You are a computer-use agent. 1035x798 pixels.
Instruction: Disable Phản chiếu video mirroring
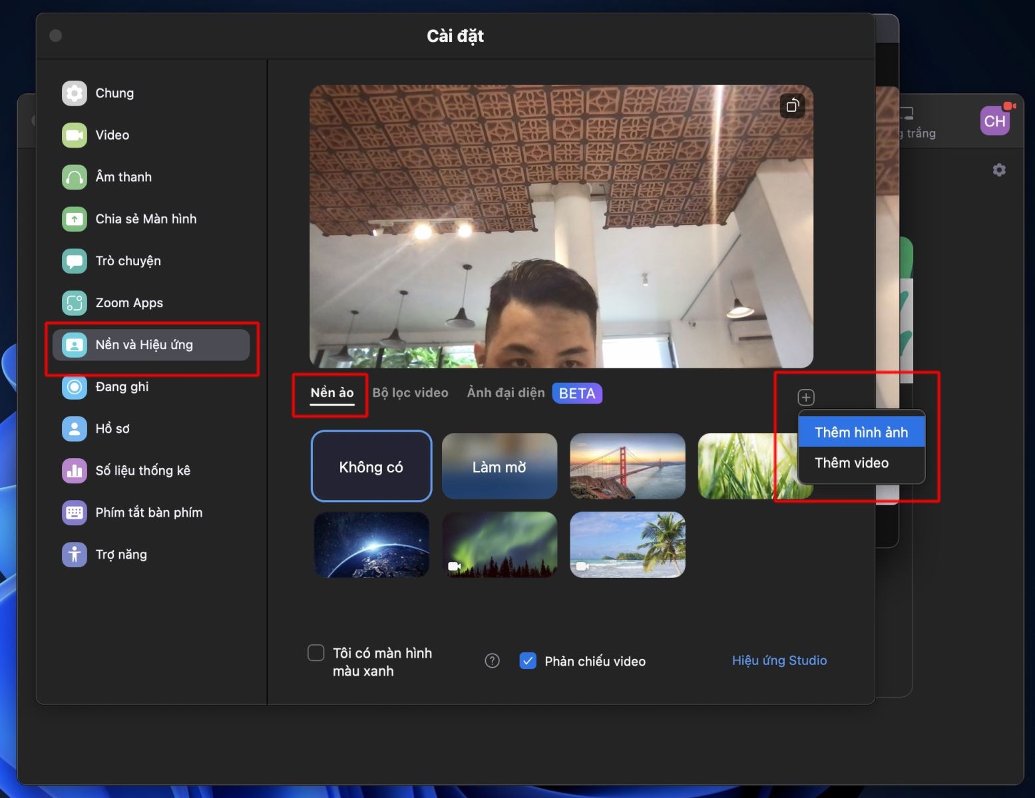pyautogui.click(x=528, y=660)
